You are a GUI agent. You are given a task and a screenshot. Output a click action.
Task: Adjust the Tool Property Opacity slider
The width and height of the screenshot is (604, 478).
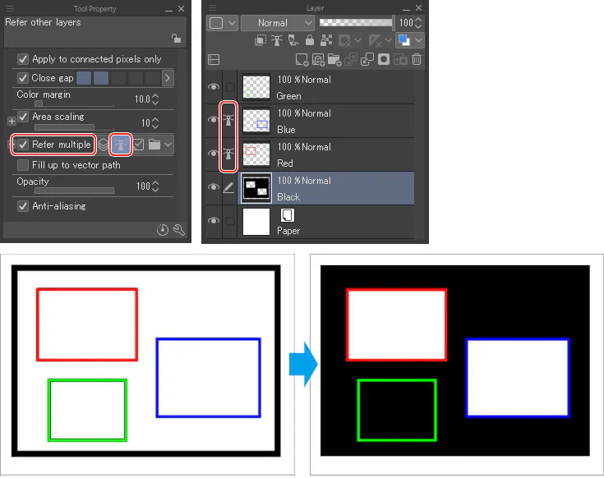(74, 191)
